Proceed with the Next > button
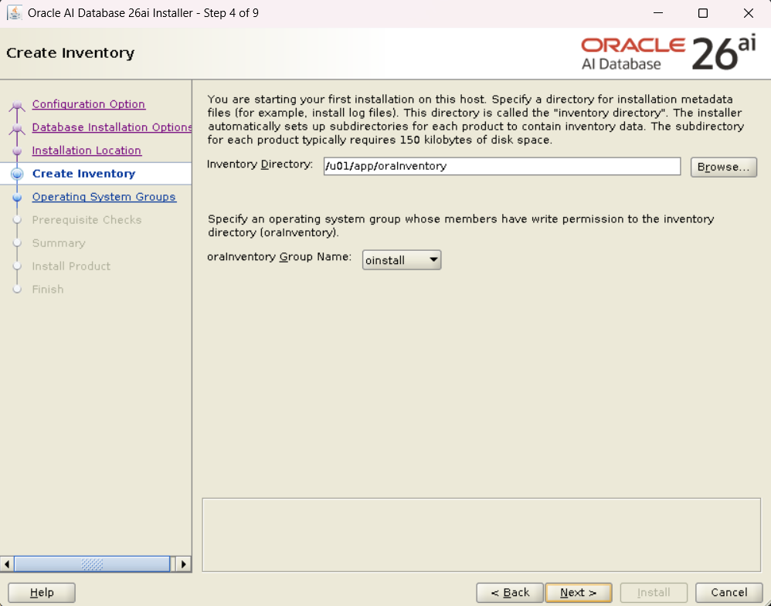The width and height of the screenshot is (771, 606). (578, 593)
